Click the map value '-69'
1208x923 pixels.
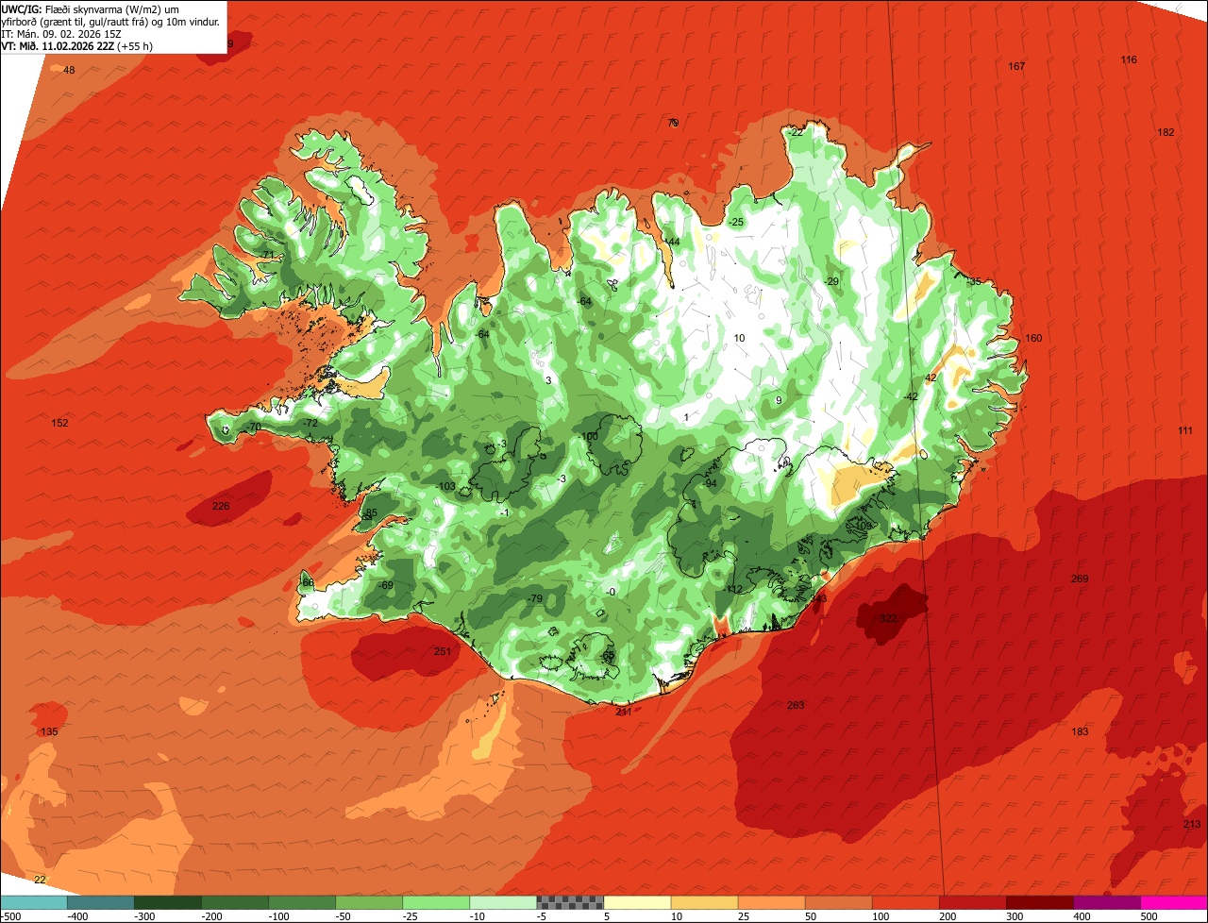[385, 585]
